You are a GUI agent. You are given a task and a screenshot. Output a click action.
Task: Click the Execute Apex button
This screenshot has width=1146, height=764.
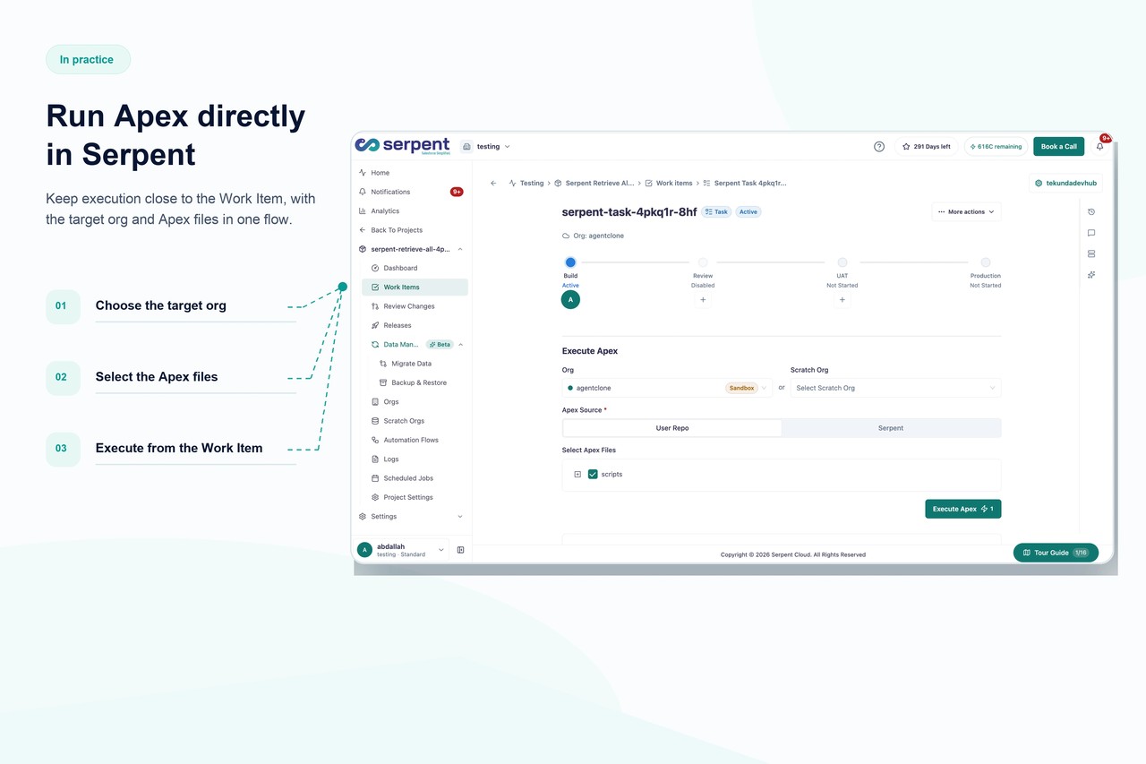[962, 509]
